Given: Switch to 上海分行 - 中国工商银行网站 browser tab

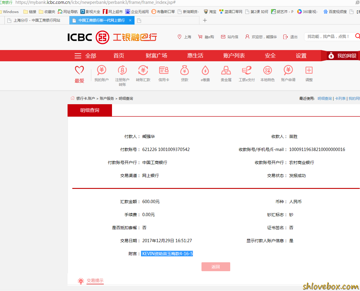Looking at the screenshot, I should [37, 20].
